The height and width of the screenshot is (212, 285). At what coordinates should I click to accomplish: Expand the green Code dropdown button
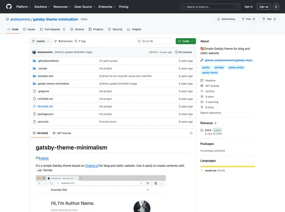tap(186, 41)
